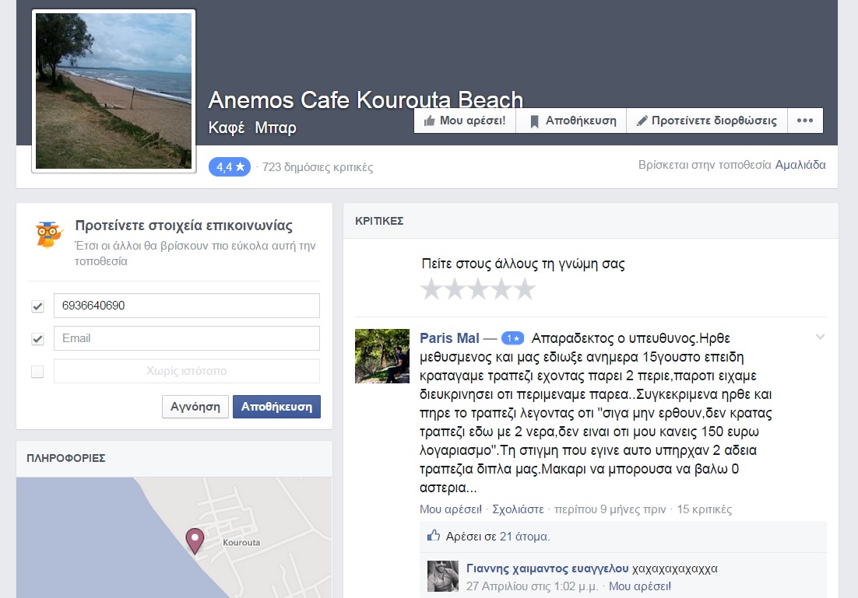Open Paris Mal profile name link
Image resolution: width=858 pixels, height=598 pixels.
coord(449,338)
